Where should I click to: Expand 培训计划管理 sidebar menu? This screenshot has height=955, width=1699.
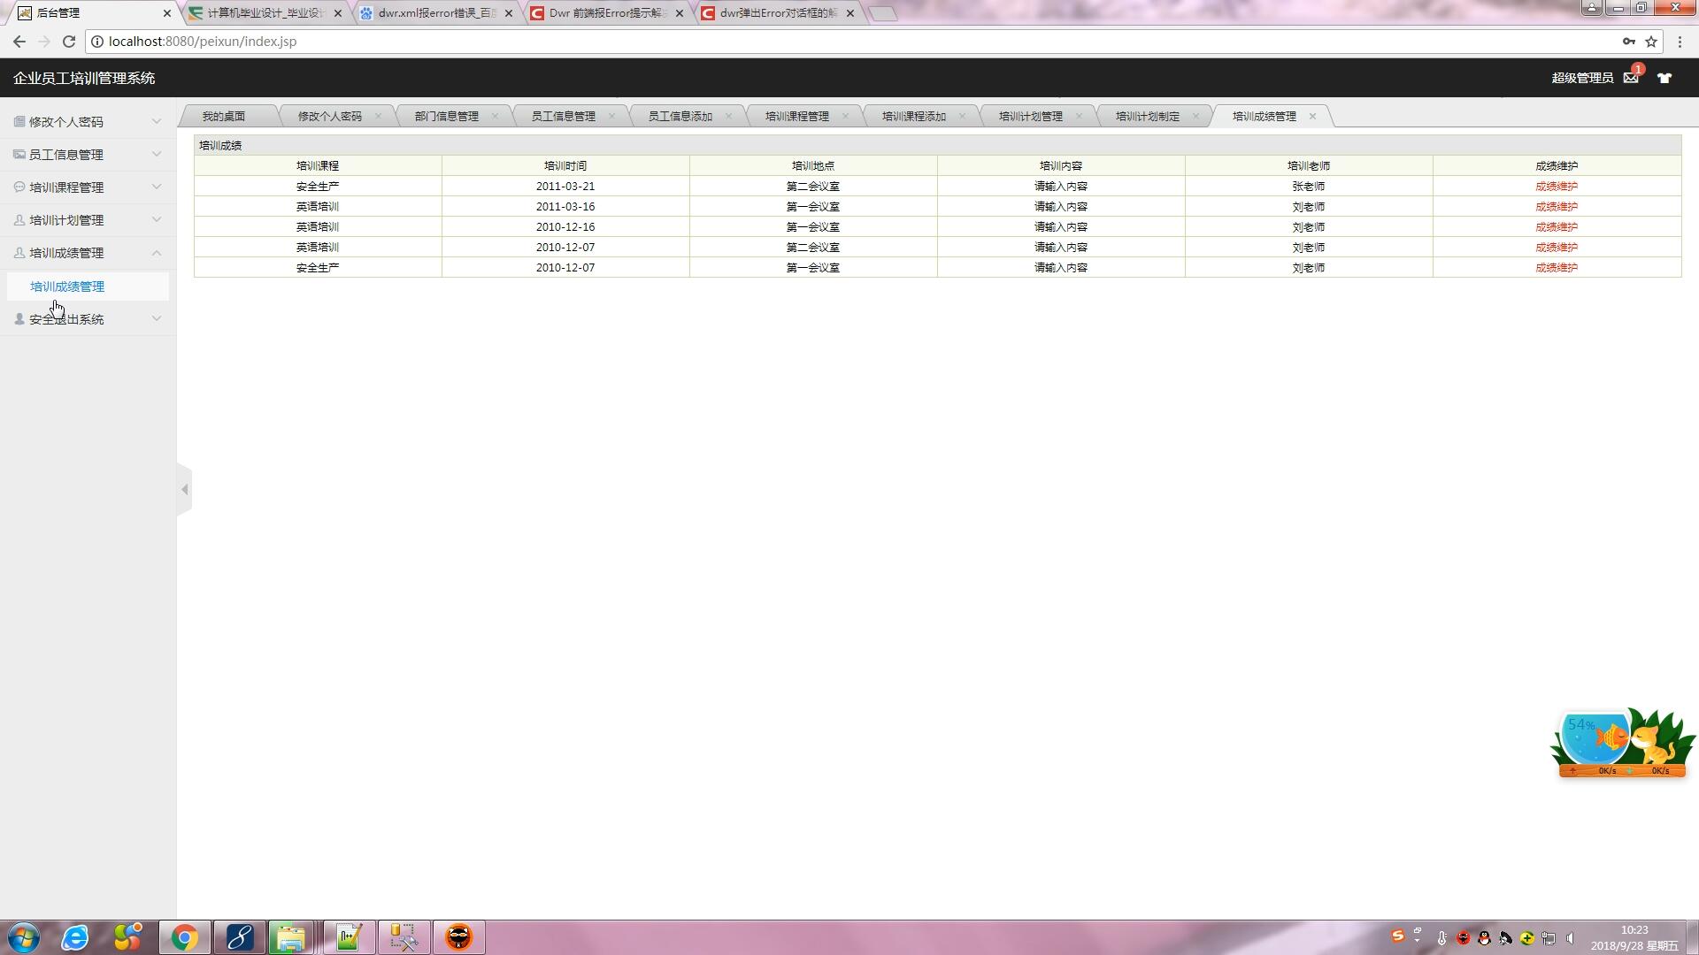click(x=88, y=220)
